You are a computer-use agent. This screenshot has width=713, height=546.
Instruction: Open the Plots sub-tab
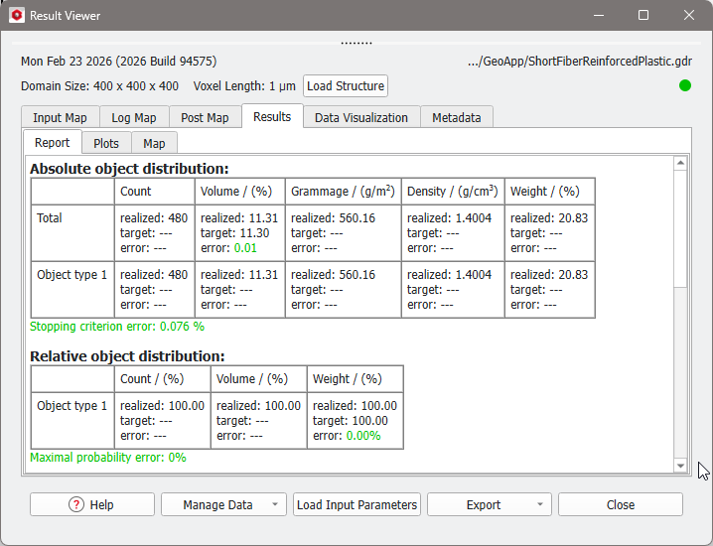pos(106,143)
